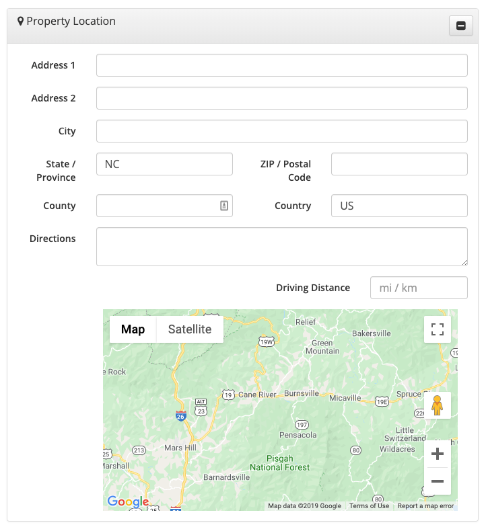486x529 pixels.
Task: Zoom in on the map
Action: pyautogui.click(x=438, y=454)
